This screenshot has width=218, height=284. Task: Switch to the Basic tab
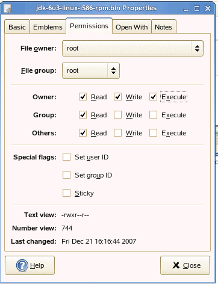pos(17,27)
